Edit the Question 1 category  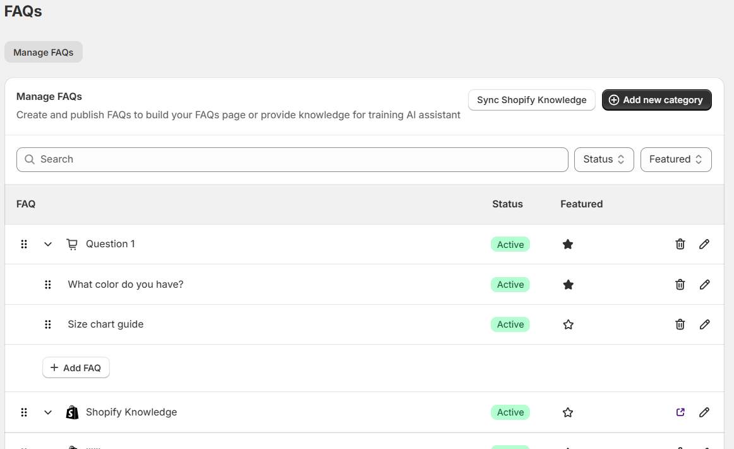tap(704, 244)
